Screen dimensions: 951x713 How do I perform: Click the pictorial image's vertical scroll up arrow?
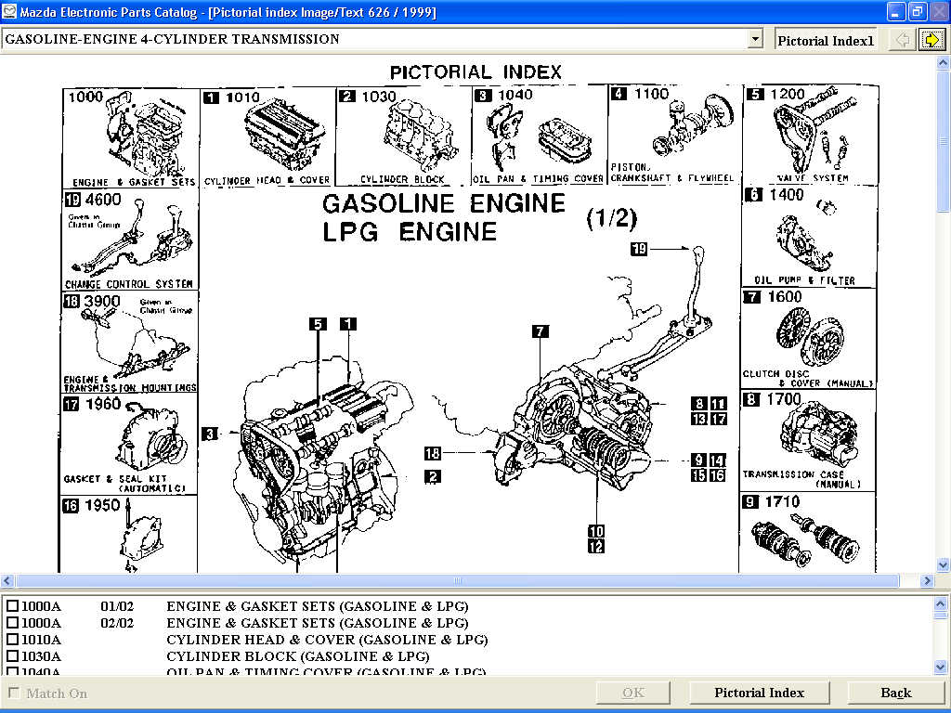(943, 62)
